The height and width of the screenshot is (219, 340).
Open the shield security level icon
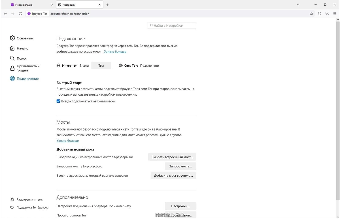coord(320,14)
